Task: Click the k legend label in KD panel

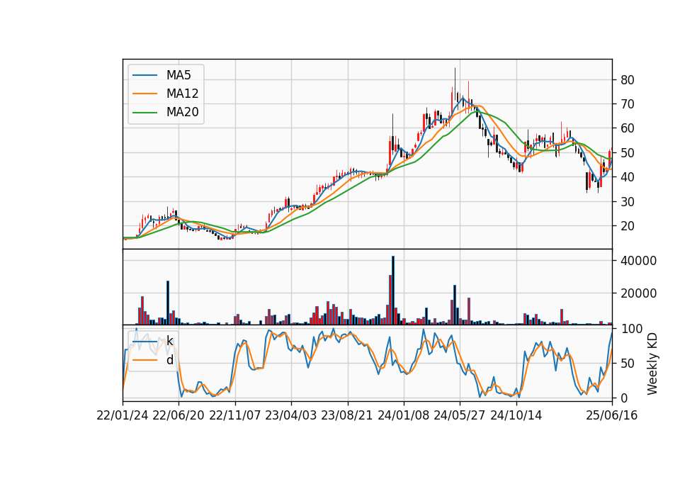Action: pyautogui.click(x=169, y=341)
